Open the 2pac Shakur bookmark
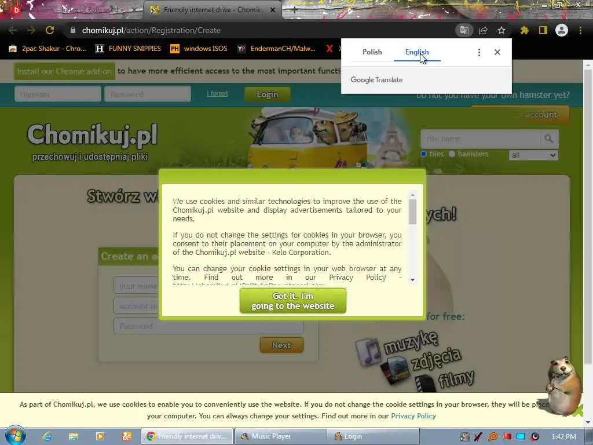 pyautogui.click(x=47, y=49)
